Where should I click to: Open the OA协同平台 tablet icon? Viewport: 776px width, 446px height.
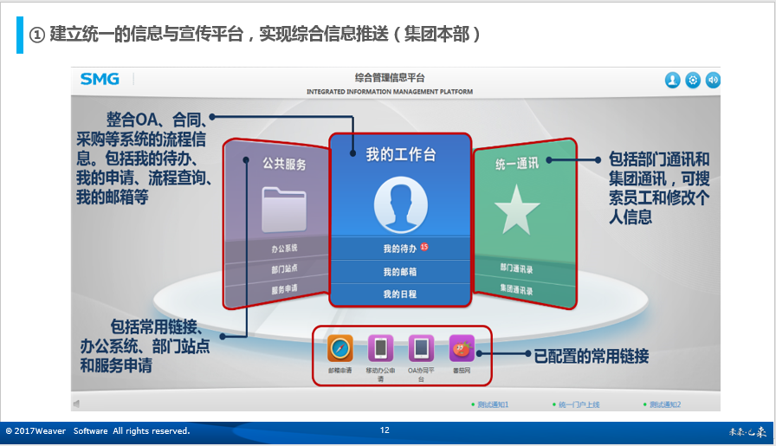click(x=421, y=348)
